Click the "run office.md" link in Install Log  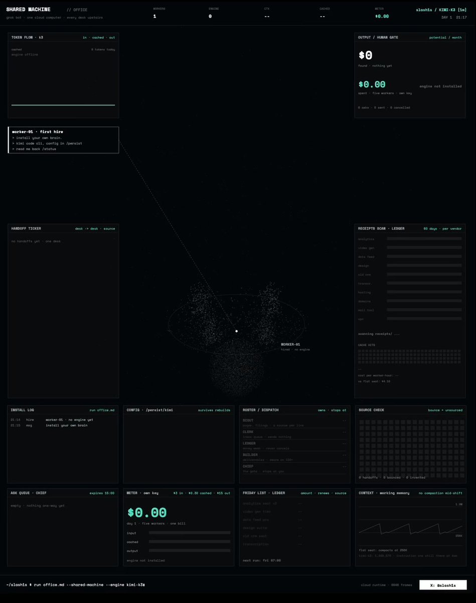pyautogui.click(x=102, y=410)
